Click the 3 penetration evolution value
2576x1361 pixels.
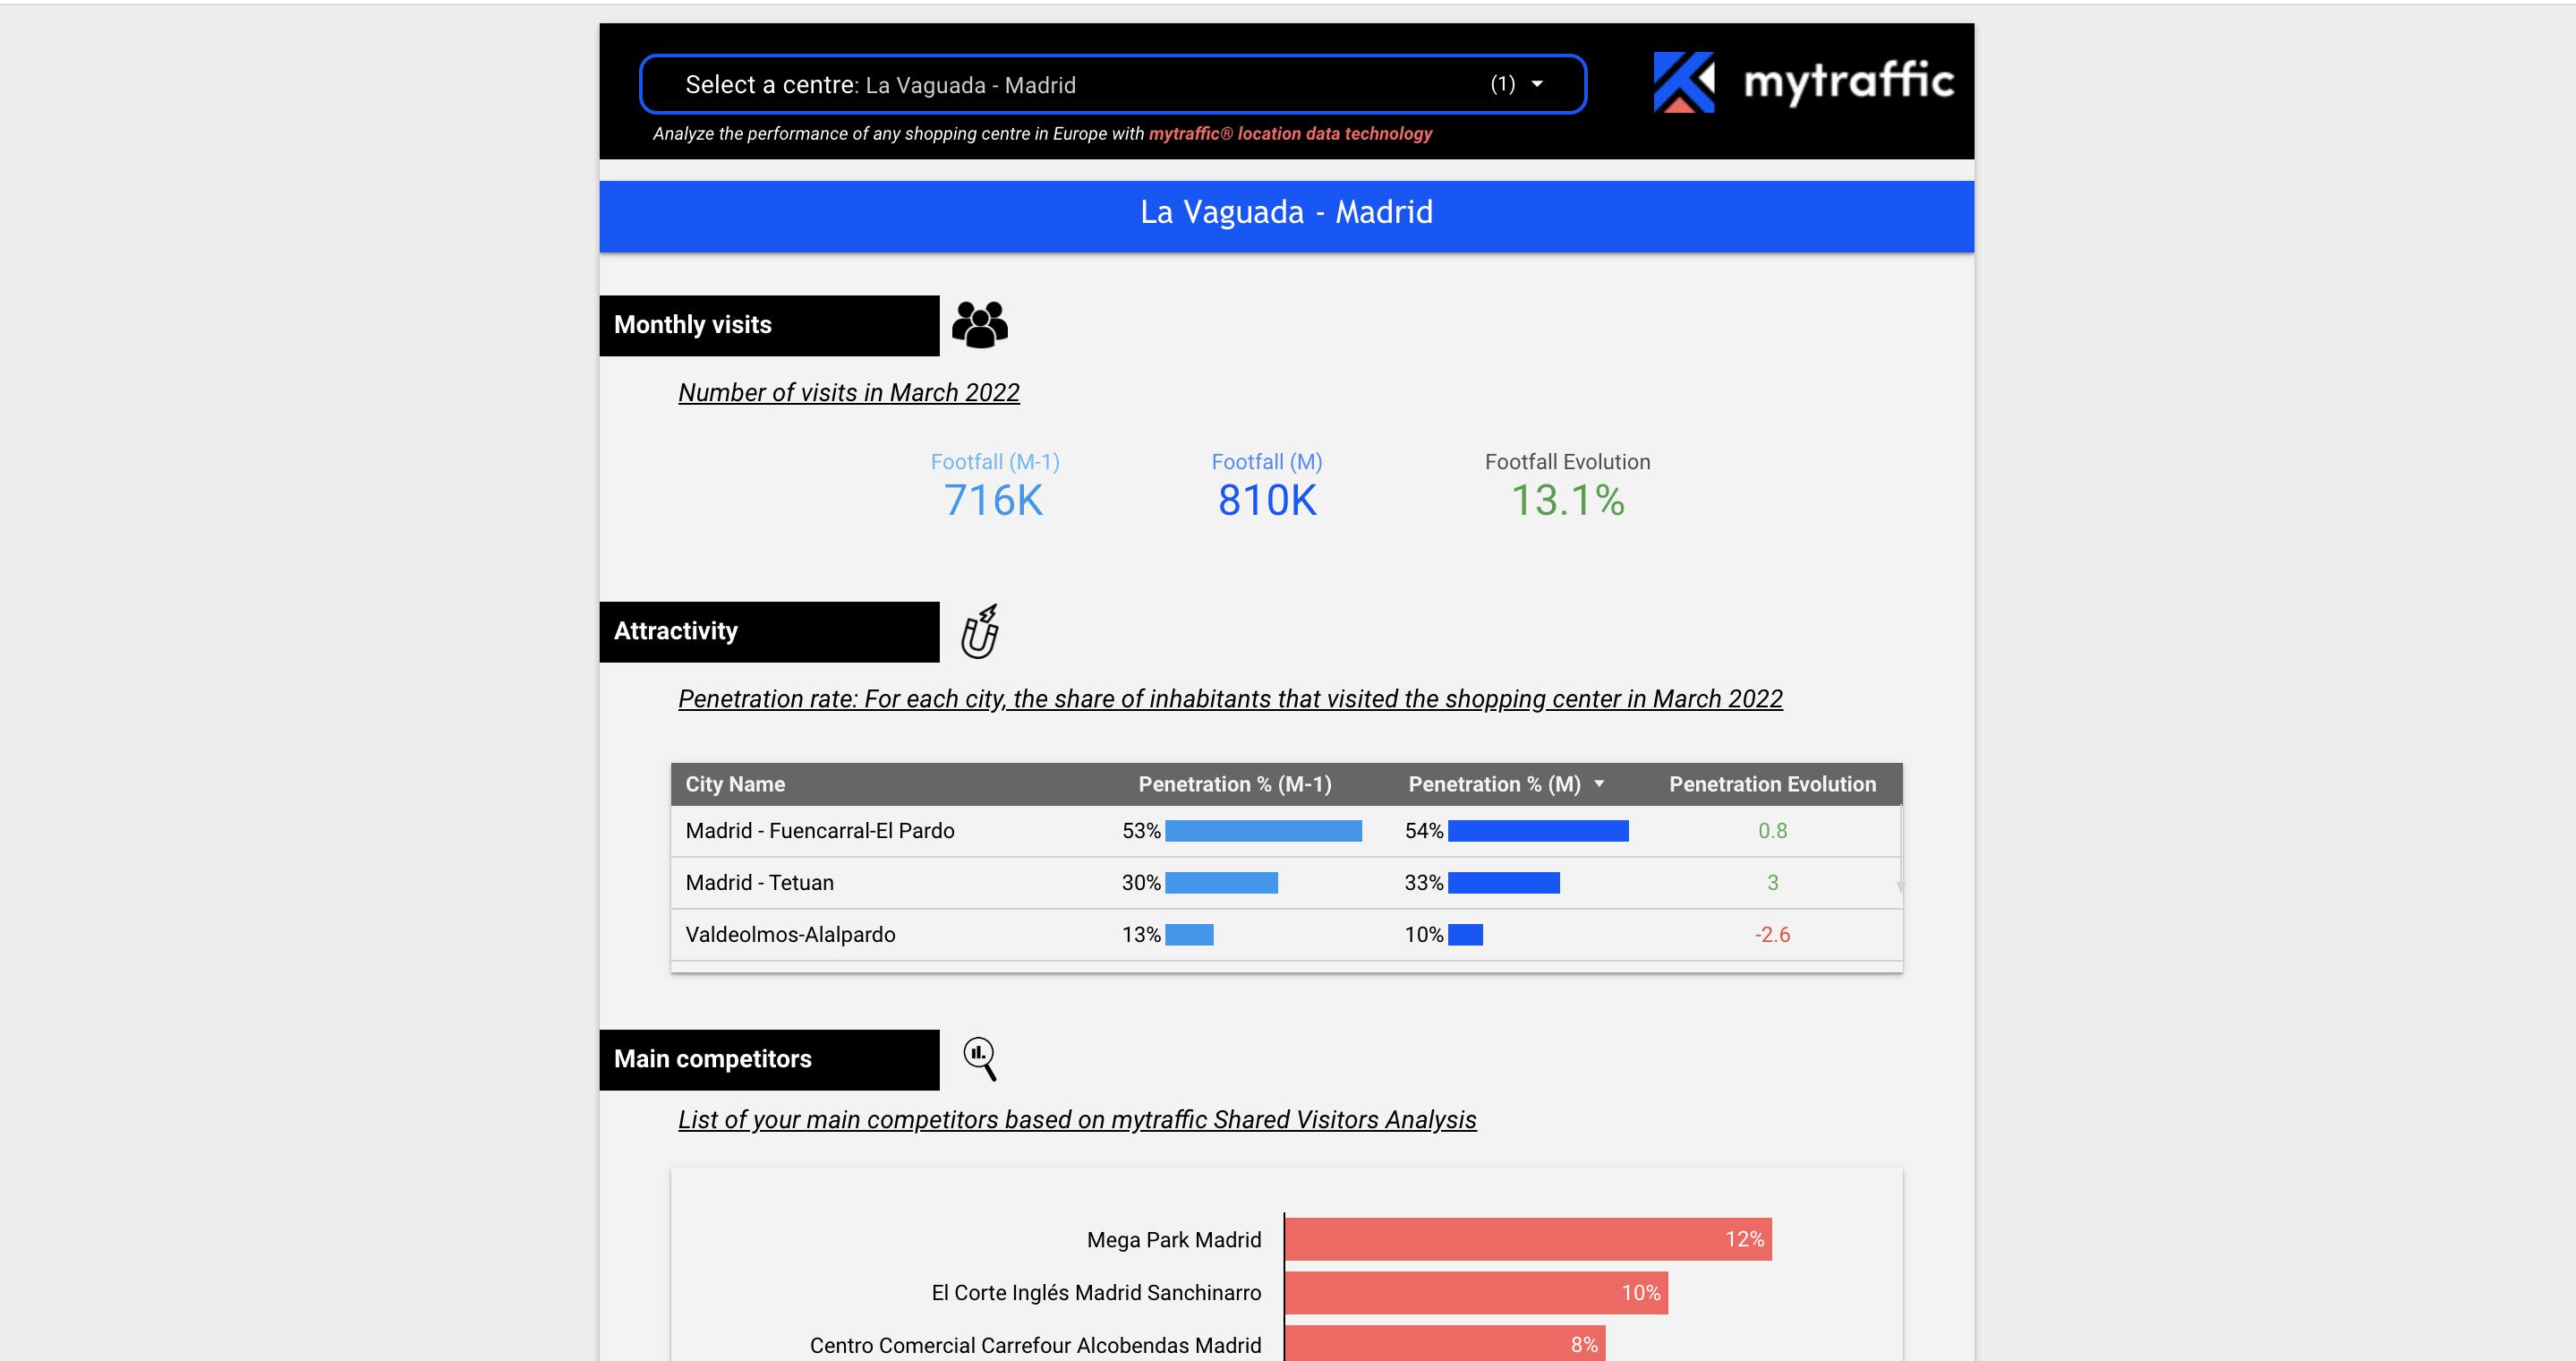1772,883
